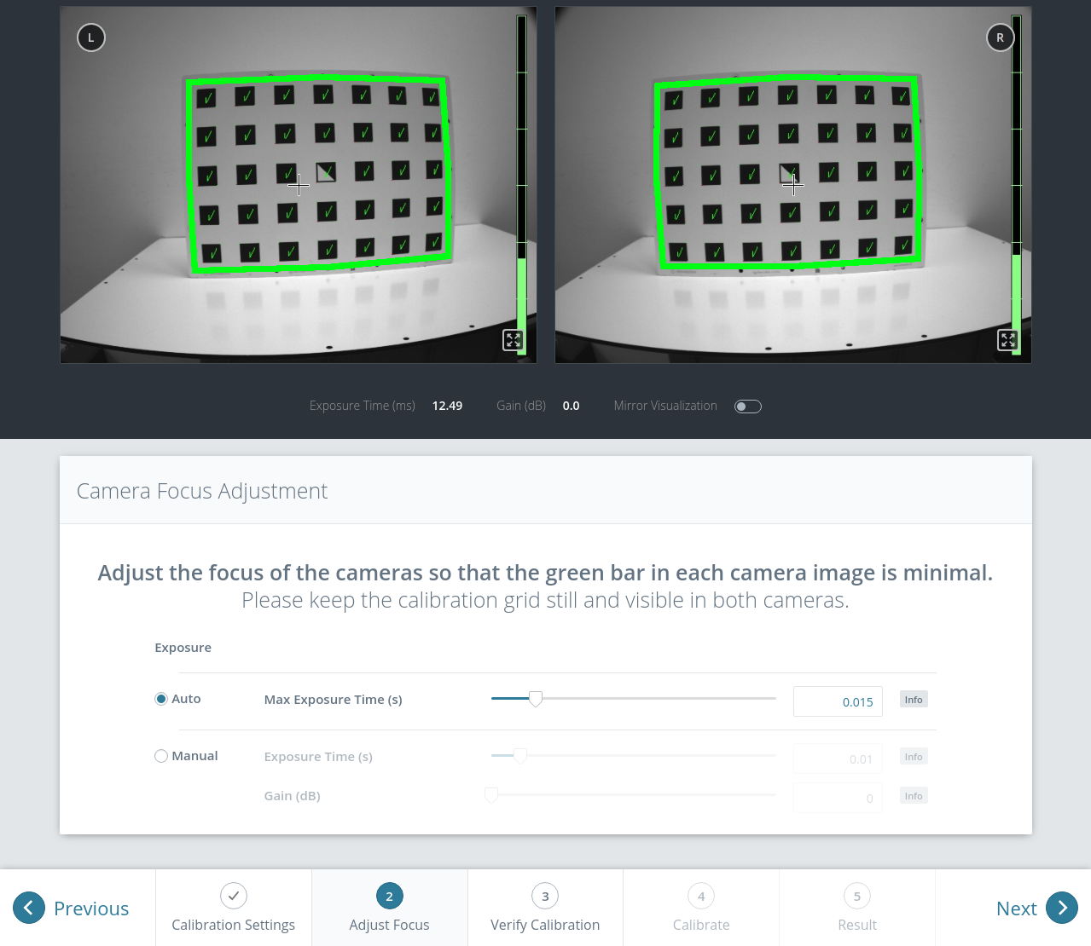The image size is (1091, 946).
Task: Open the Adjust Focus step
Action: [x=389, y=908]
